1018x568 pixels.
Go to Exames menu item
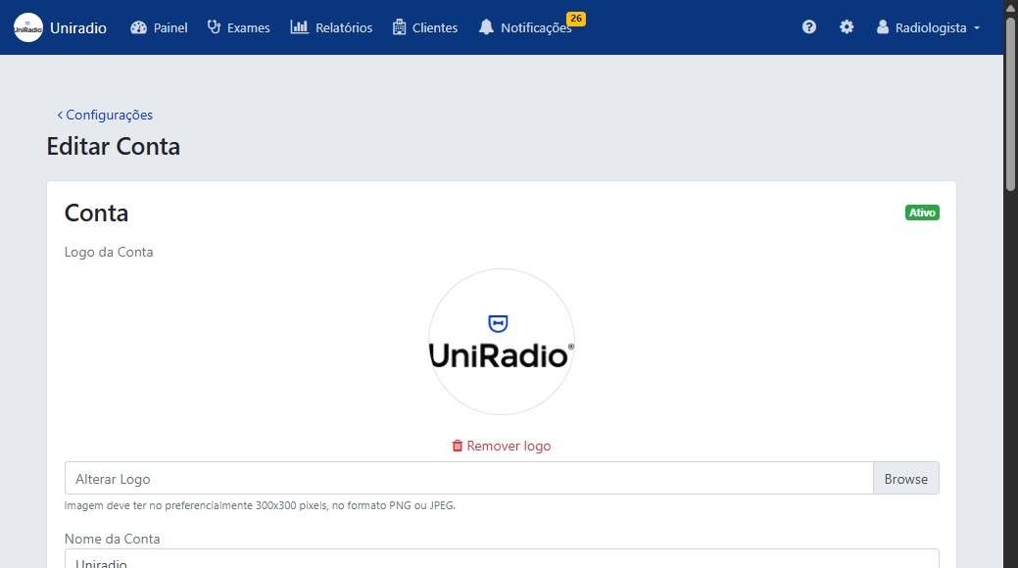pyautogui.click(x=248, y=27)
